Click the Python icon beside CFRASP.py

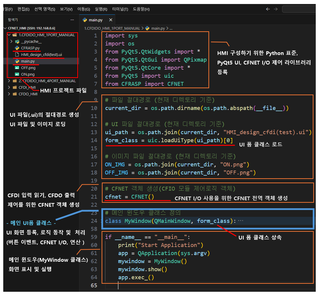pos(17,48)
